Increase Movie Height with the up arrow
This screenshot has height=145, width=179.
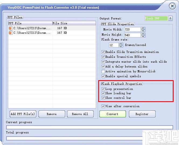point(143,34)
